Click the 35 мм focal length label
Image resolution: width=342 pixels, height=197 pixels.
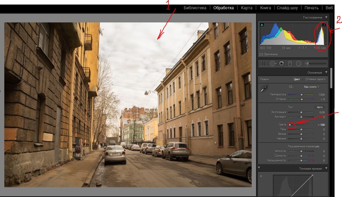pos(286,48)
